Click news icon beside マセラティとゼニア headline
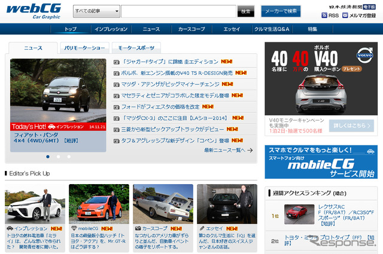Image resolution: width=383 pixels, height=254 pixels. click(117, 96)
